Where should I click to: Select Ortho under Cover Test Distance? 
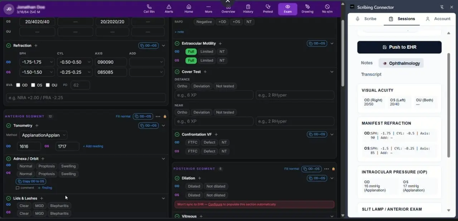[x=182, y=86]
